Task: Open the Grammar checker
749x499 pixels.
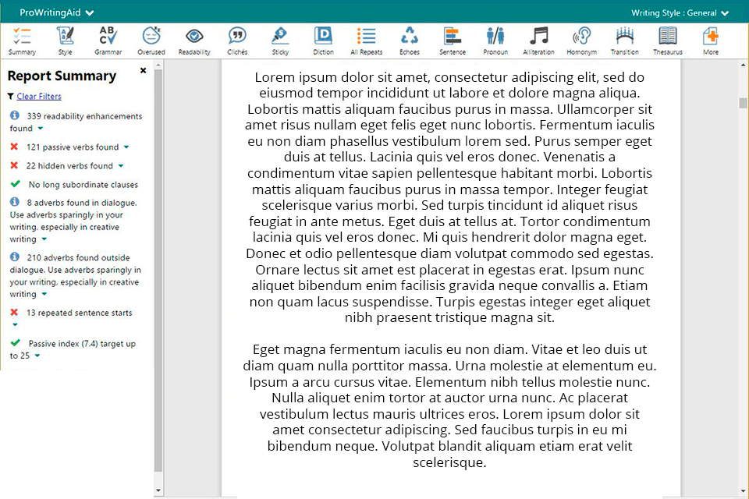Action: (x=108, y=41)
